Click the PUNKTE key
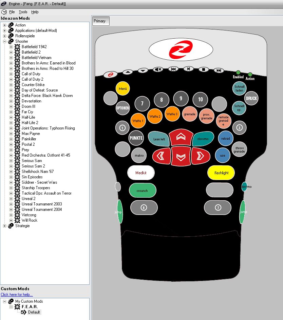This screenshot has height=320, width=283. tap(136, 138)
